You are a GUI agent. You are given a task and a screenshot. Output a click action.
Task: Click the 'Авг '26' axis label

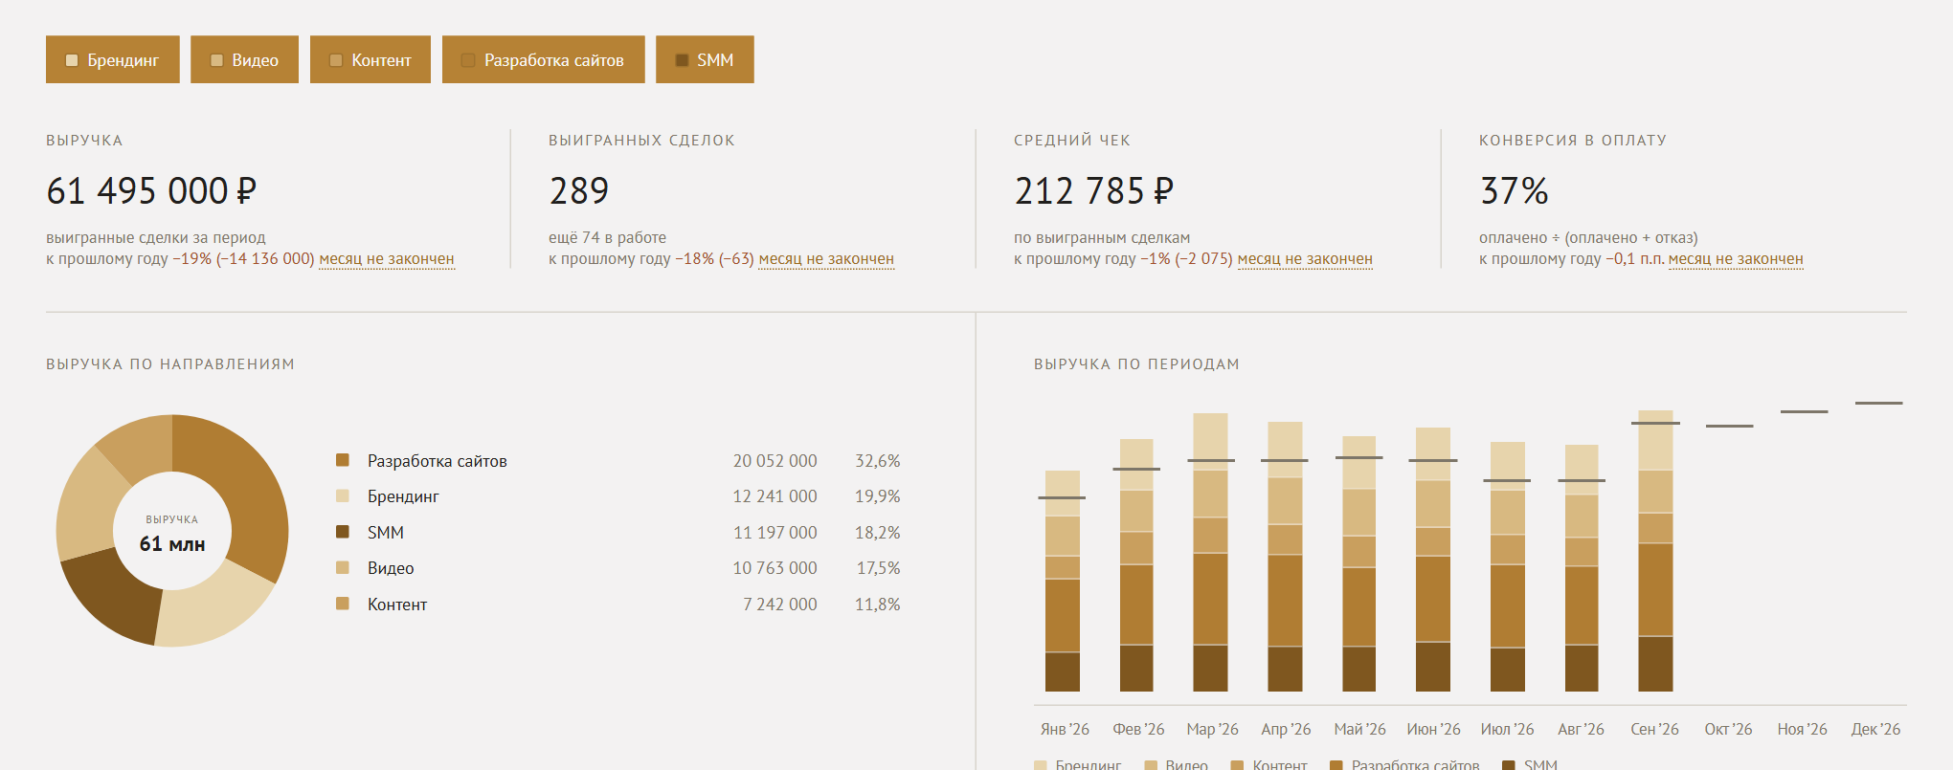point(1581,729)
